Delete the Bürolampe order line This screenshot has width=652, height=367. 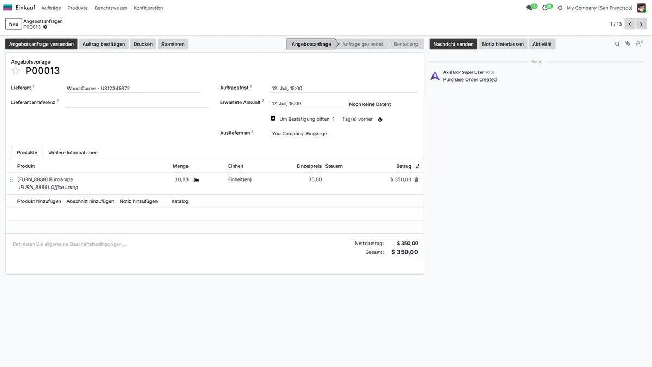[x=416, y=179]
